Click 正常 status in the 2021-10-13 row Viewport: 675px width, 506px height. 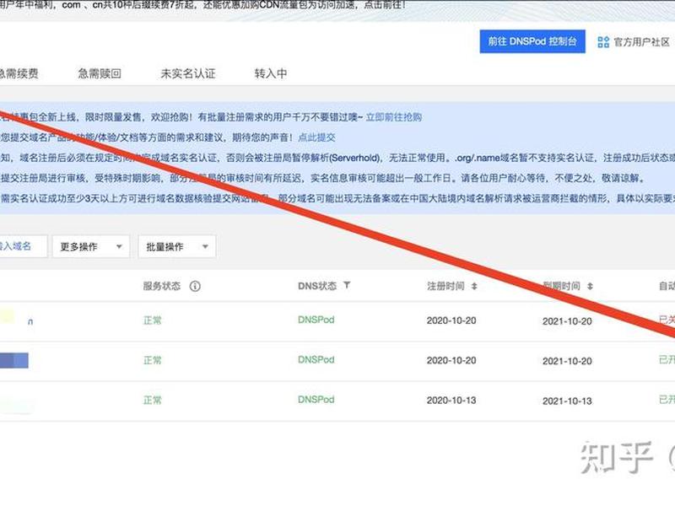pyautogui.click(x=153, y=400)
